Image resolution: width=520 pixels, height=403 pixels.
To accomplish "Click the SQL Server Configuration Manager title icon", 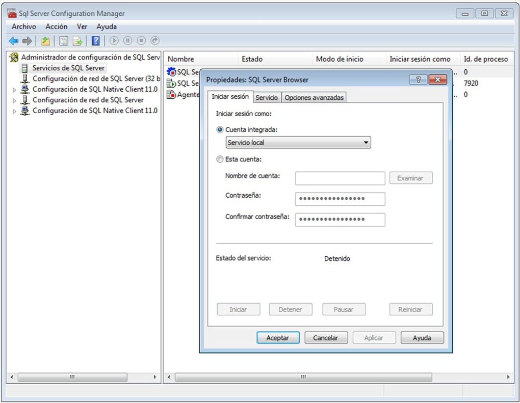I will point(12,13).
